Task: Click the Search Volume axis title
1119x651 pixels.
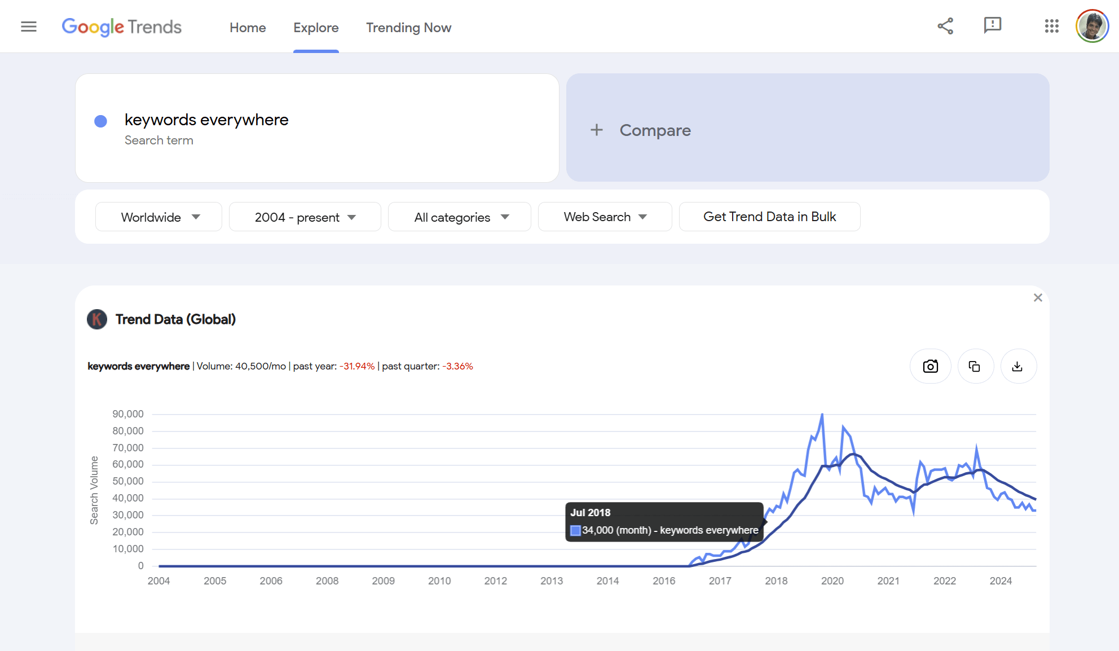Action: pyautogui.click(x=94, y=490)
